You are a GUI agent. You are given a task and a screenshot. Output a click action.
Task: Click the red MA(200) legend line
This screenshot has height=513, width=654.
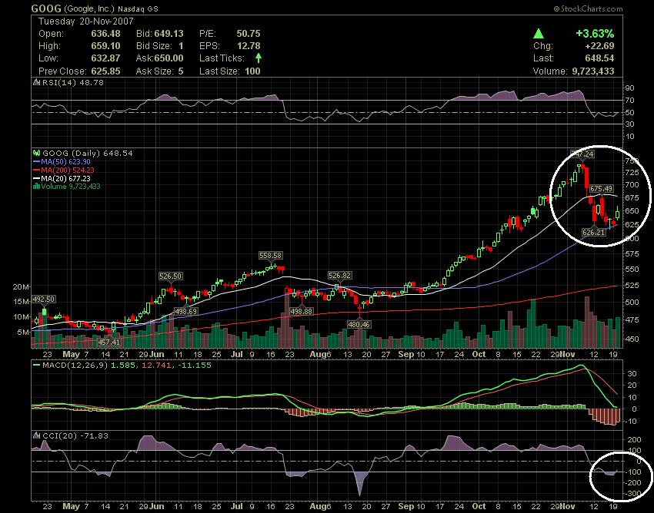point(36,170)
